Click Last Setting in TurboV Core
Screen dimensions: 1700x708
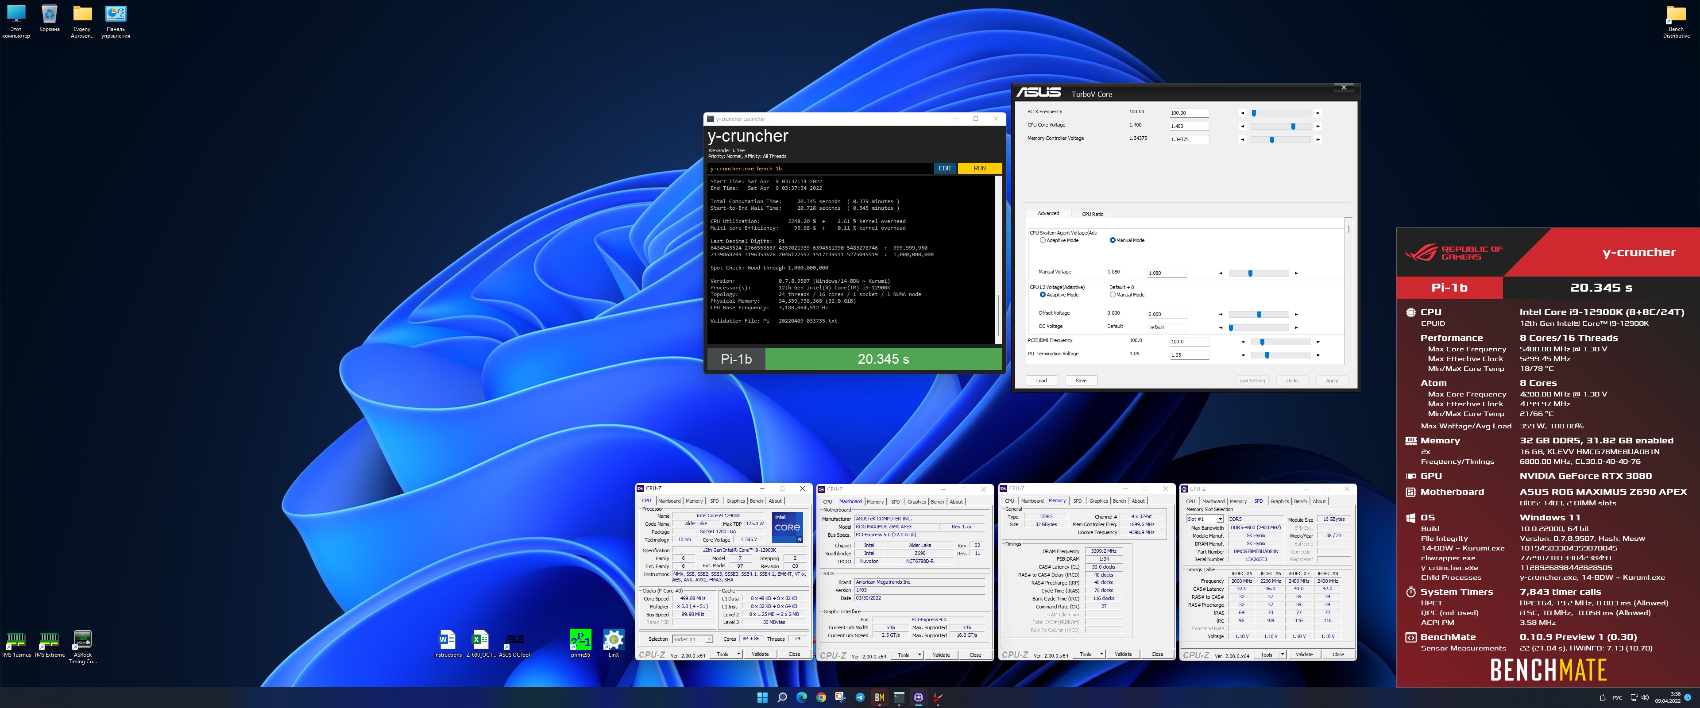coord(1252,380)
